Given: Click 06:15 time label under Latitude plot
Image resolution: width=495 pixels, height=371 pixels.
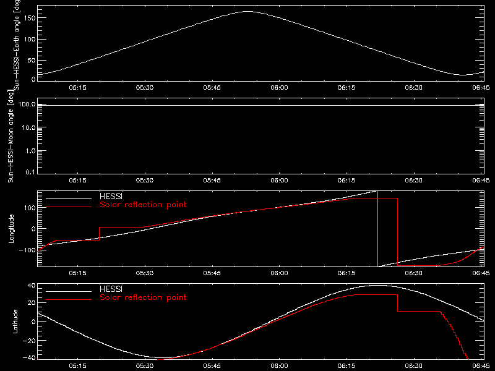Looking at the screenshot, I should point(346,366).
